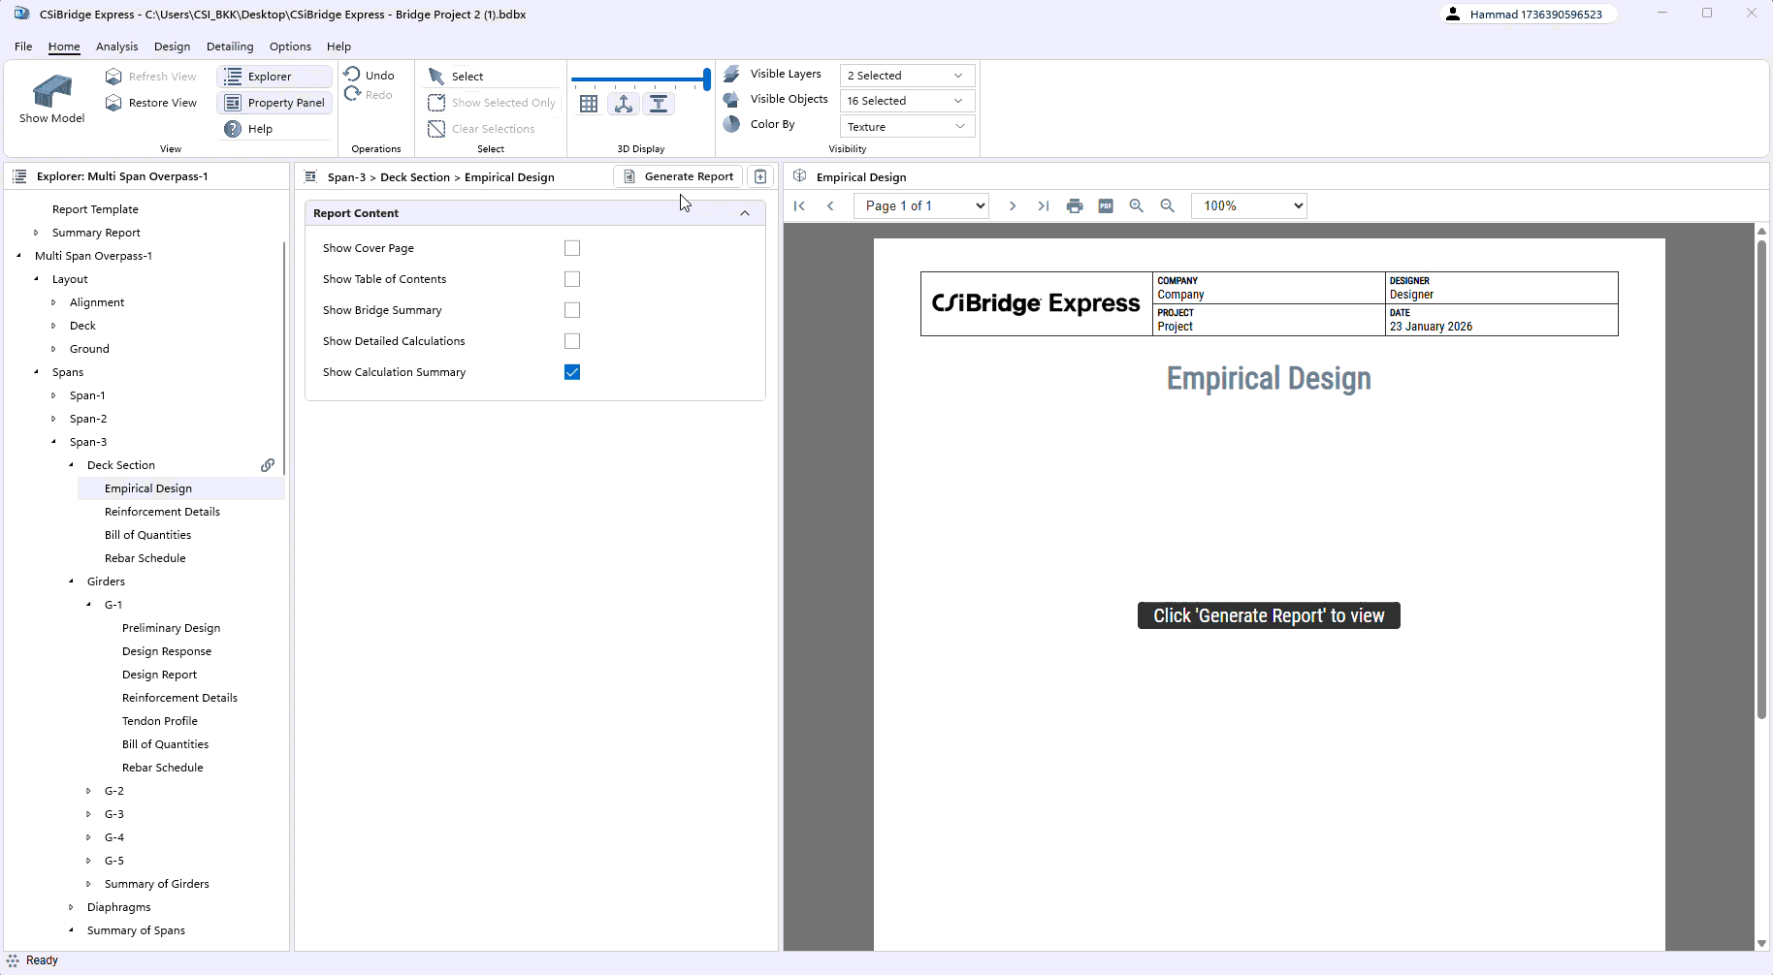The image size is (1773, 975).
Task: Zoom in using the magnifier icon
Action: pos(1137,205)
